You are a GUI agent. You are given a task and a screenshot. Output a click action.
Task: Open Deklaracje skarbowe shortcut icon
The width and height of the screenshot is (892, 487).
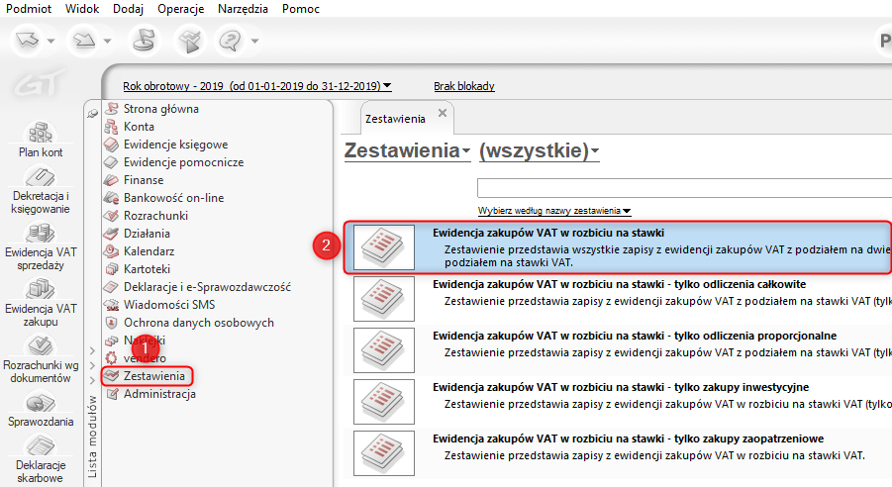click(41, 459)
